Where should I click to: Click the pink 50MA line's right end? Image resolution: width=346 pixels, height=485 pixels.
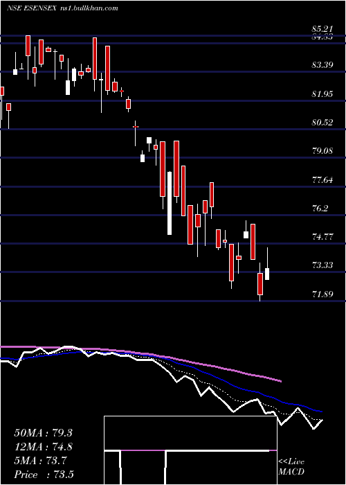[280, 381]
